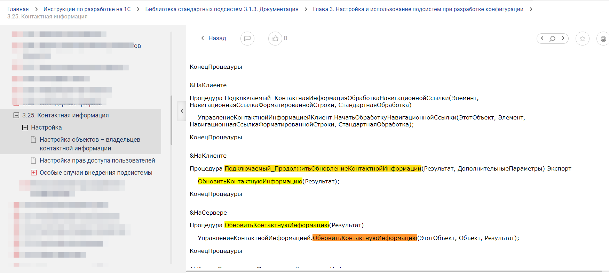Click document icon beside Настройка прав доступа пользователей

pos(33,160)
